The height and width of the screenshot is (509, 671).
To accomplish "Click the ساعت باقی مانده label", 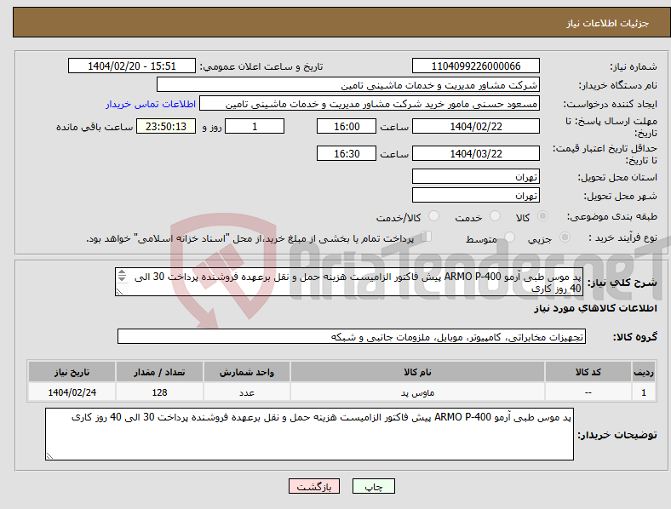I will coord(95,127).
